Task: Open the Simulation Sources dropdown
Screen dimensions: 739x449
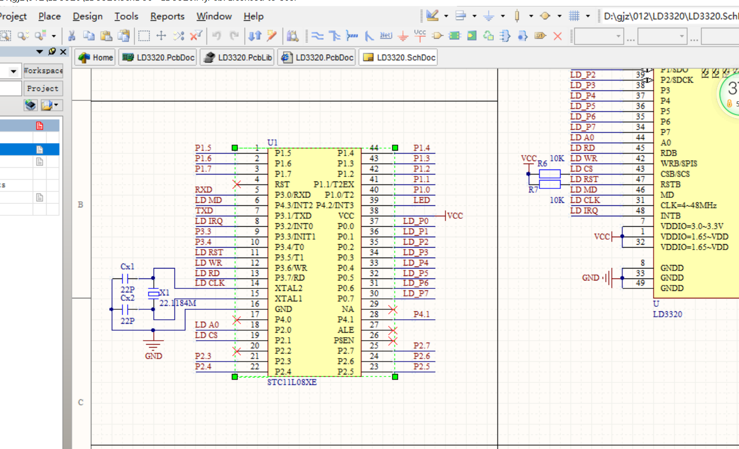Action: (x=559, y=16)
